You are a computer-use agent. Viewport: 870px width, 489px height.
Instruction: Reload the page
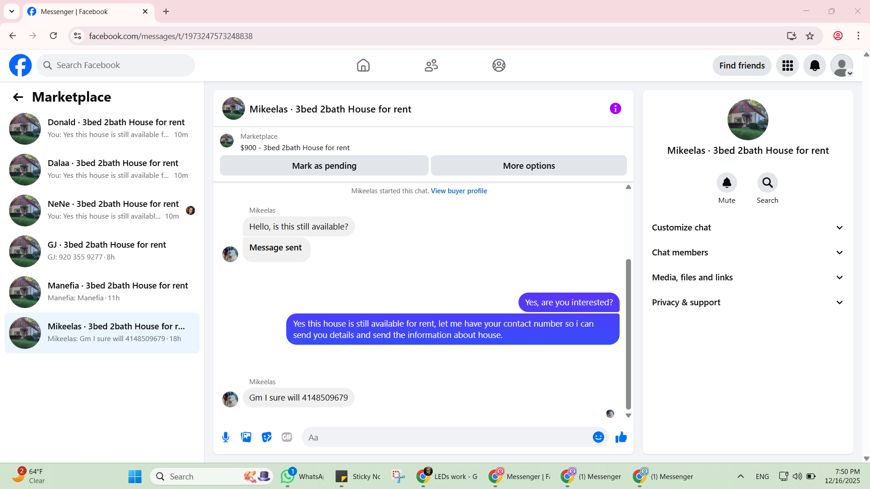click(53, 36)
